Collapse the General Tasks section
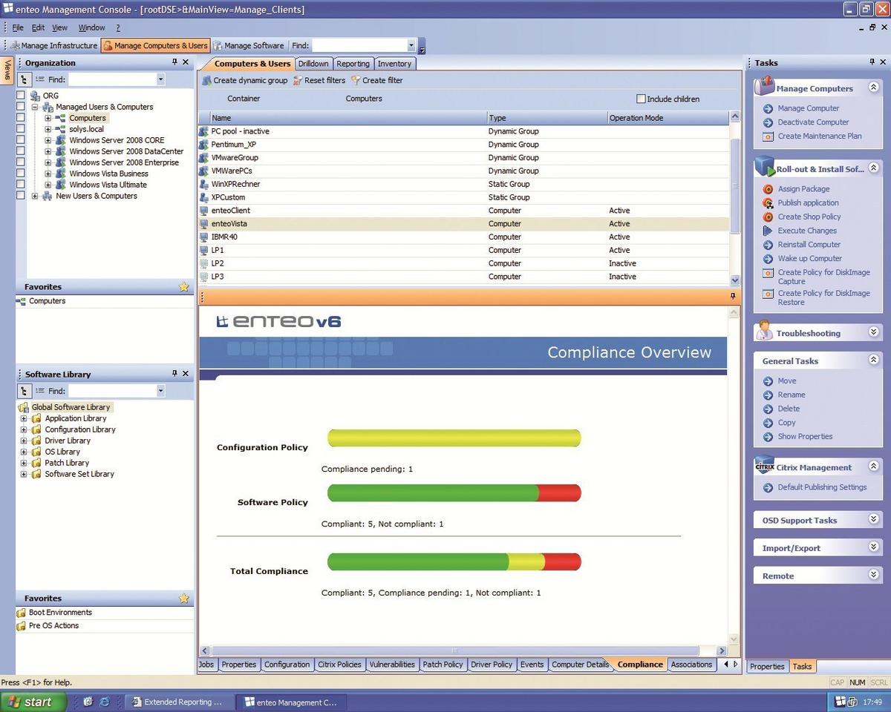Image resolution: width=891 pixels, height=712 pixels. point(874,360)
